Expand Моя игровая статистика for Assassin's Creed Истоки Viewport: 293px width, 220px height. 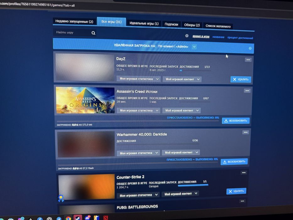[x=138, y=110]
